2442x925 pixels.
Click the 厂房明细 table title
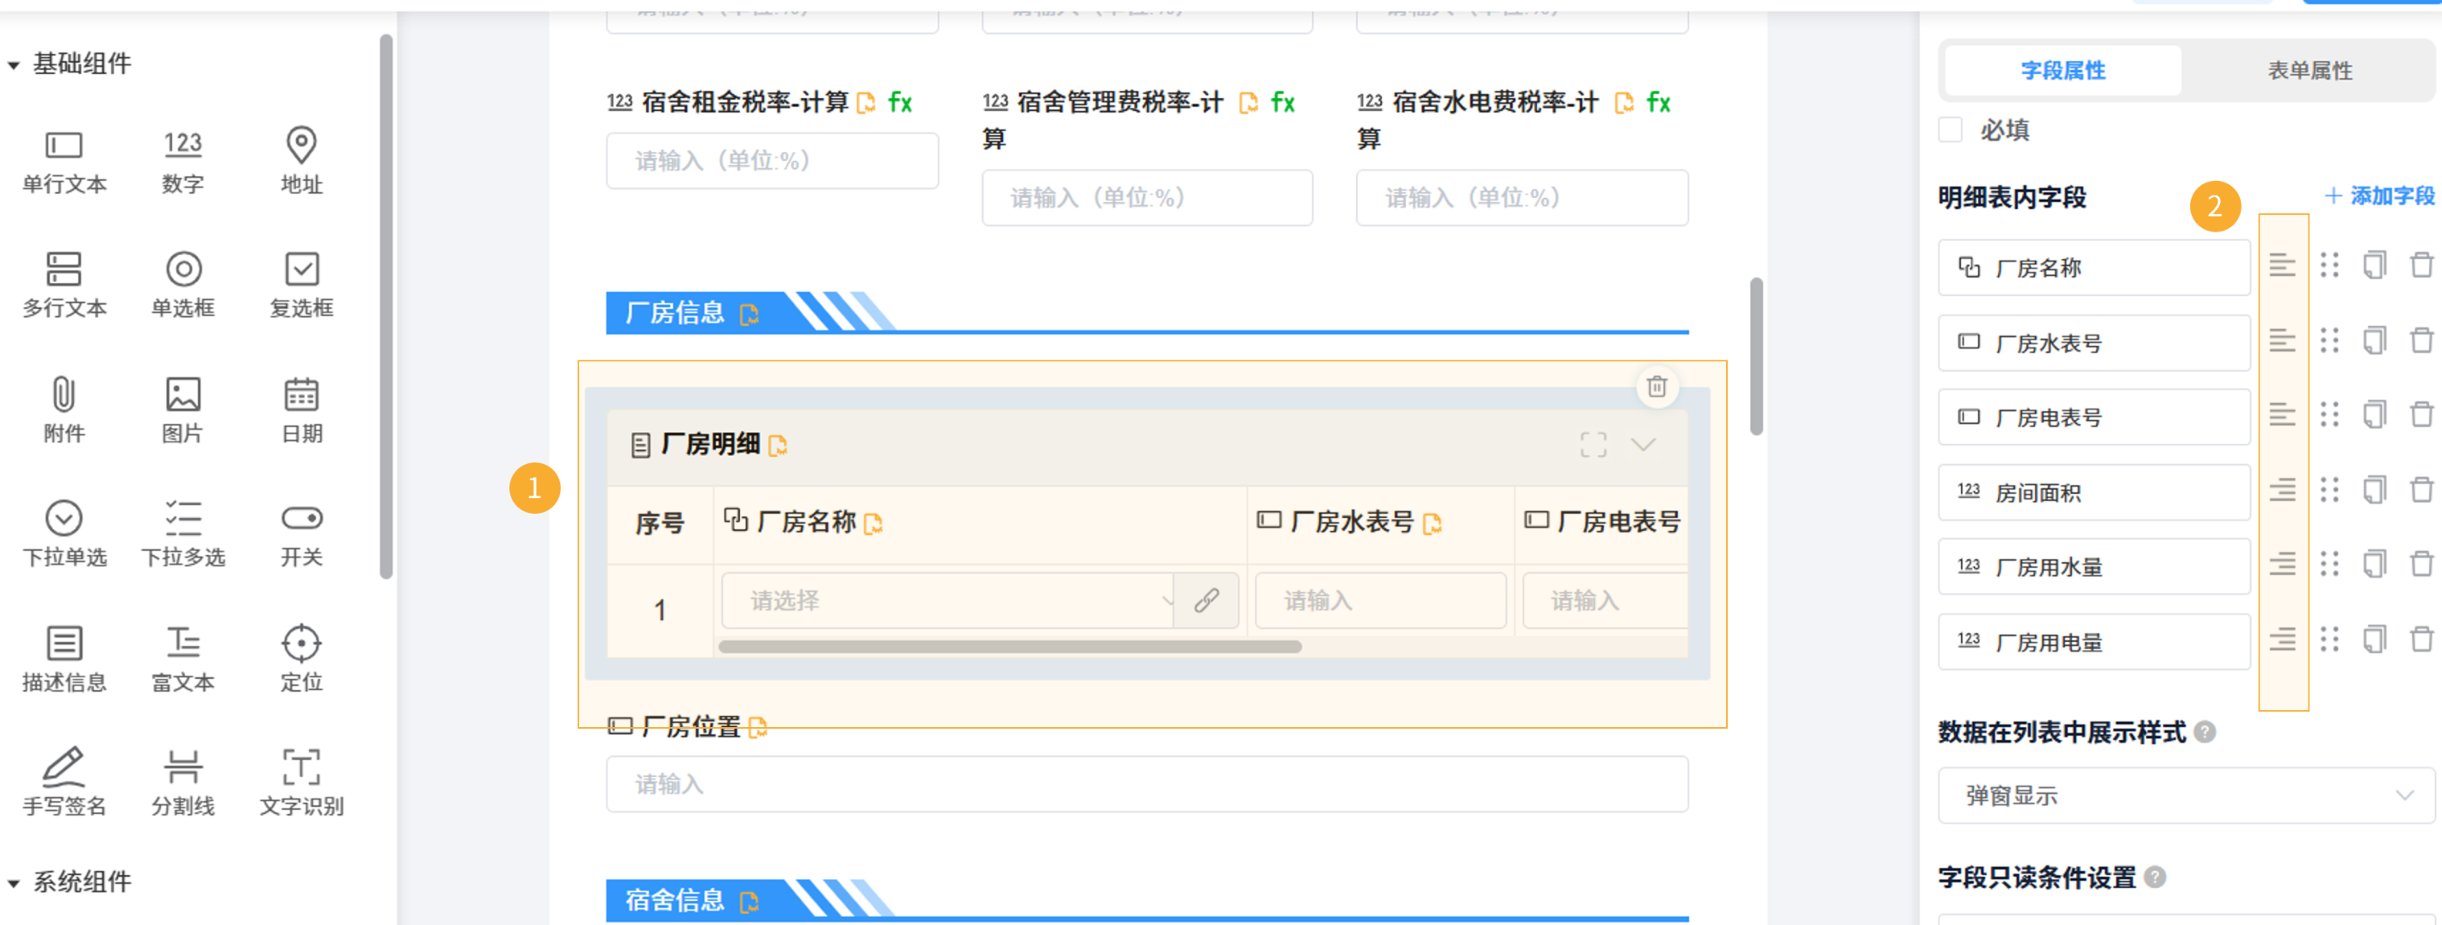pyautogui.click(x=710, y=445)
